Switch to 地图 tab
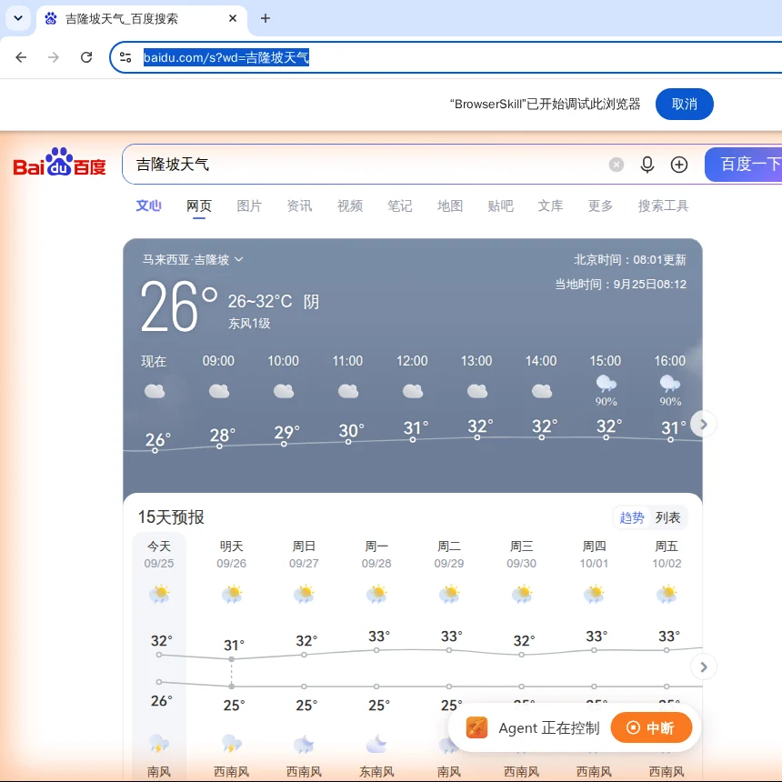This screenshot has width=782, height=782. click(x=450, y=206)
